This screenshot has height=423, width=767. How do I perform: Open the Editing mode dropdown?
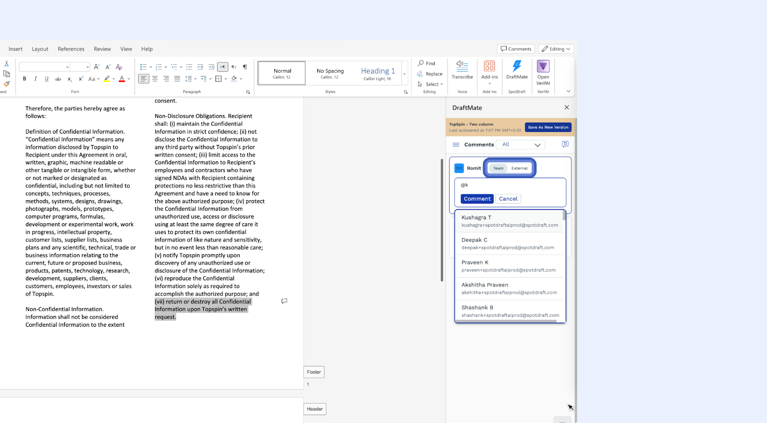click(x=556, y=49)
